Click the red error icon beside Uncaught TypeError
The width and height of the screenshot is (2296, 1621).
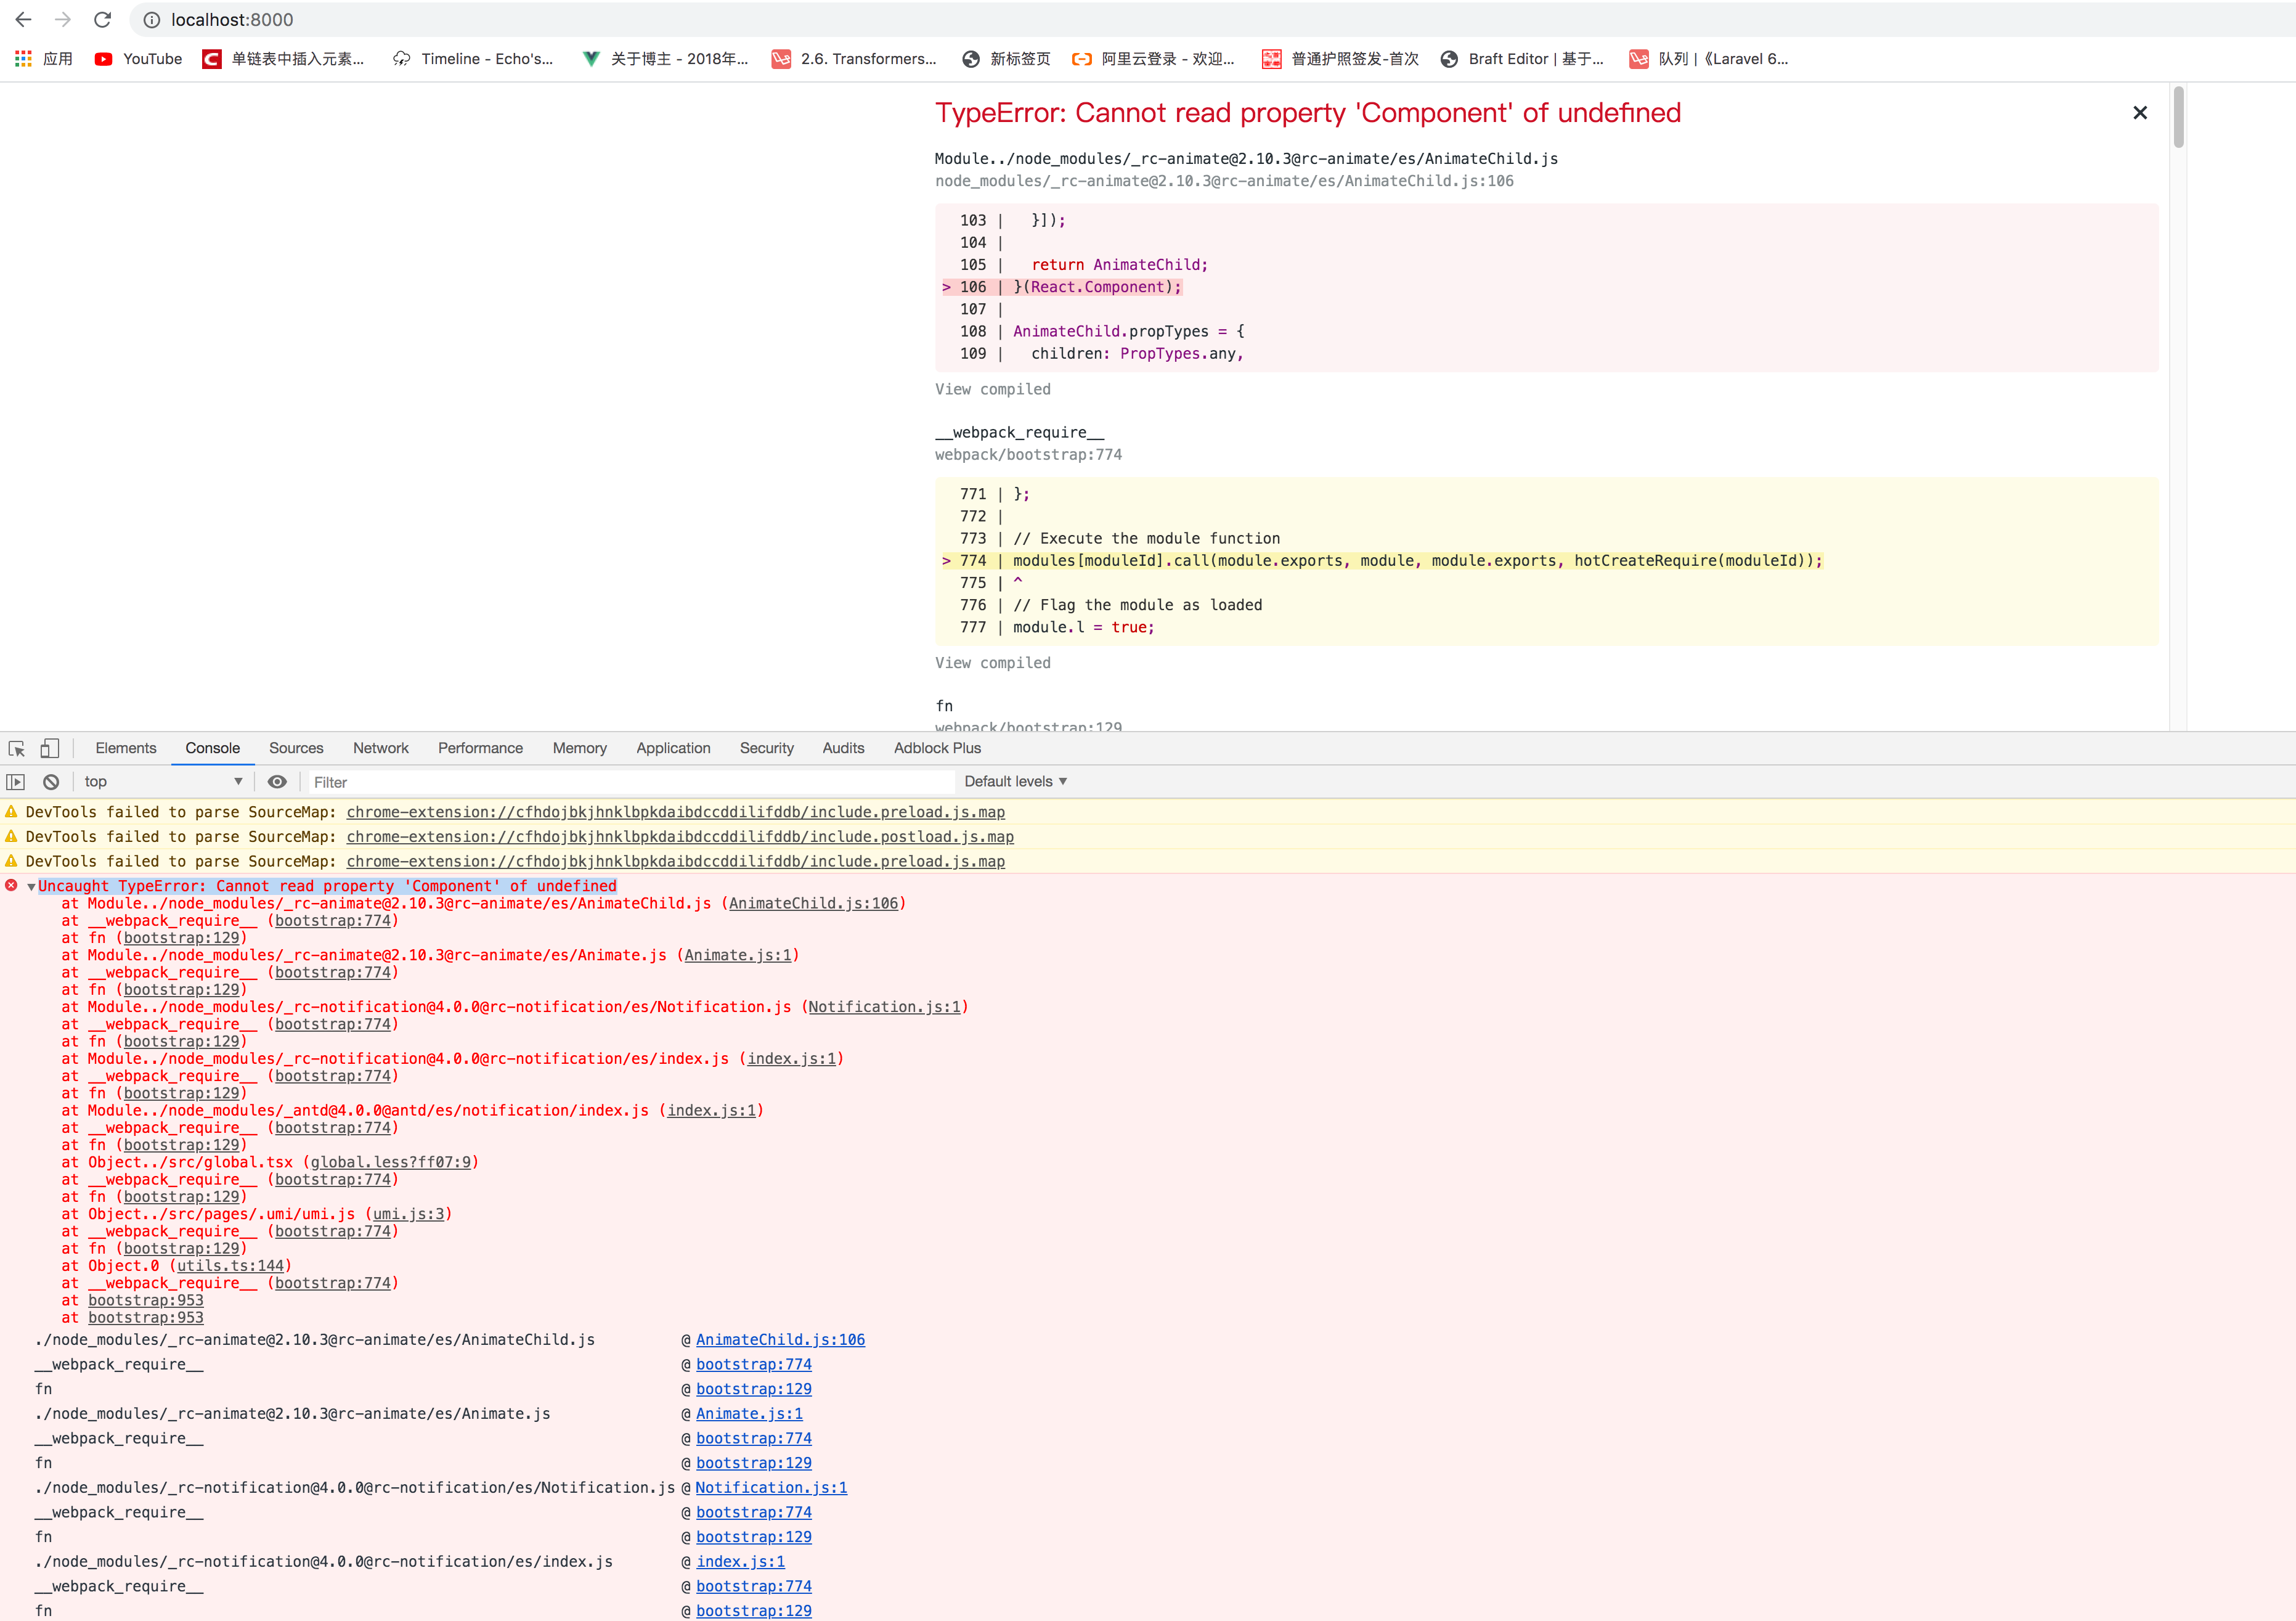coord(11,886)
